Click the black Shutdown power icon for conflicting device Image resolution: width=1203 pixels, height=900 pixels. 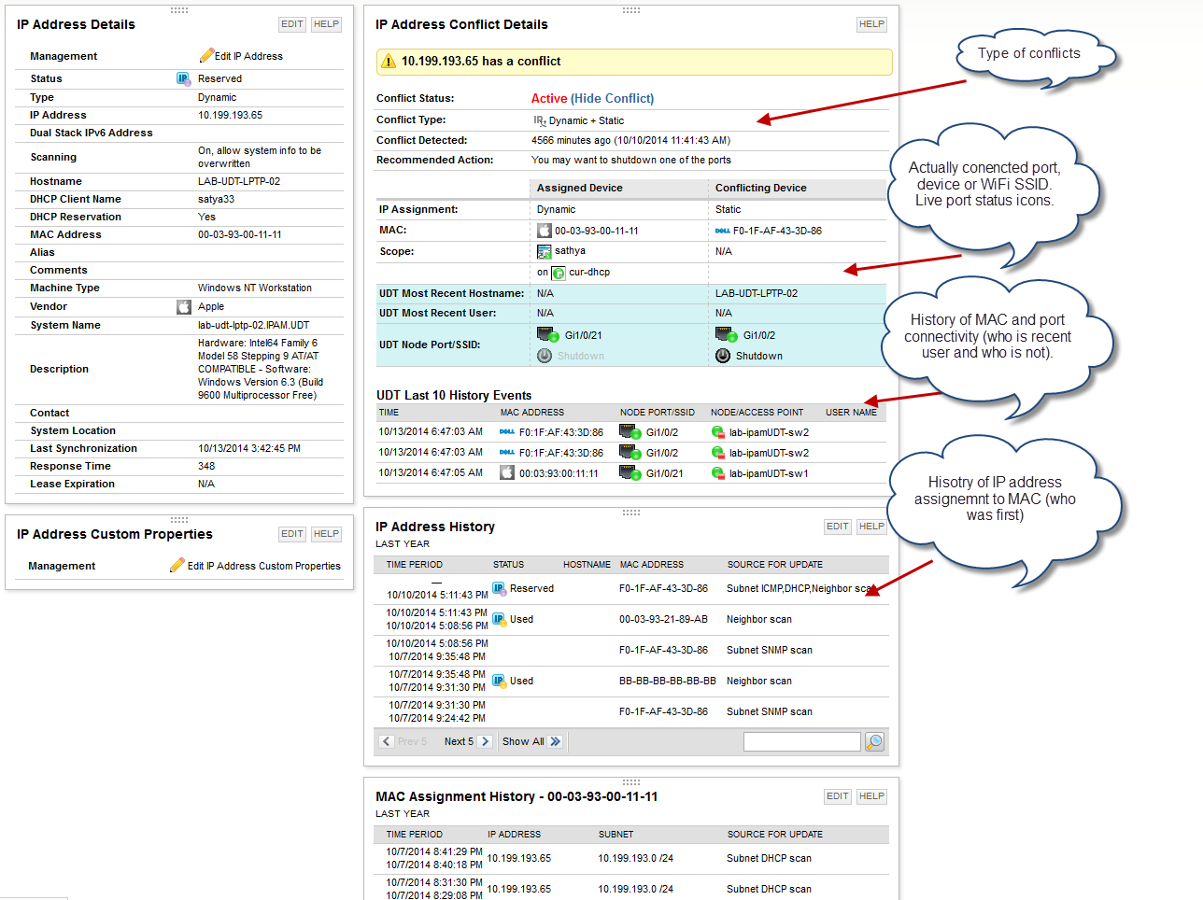click(x=723, y=356)
